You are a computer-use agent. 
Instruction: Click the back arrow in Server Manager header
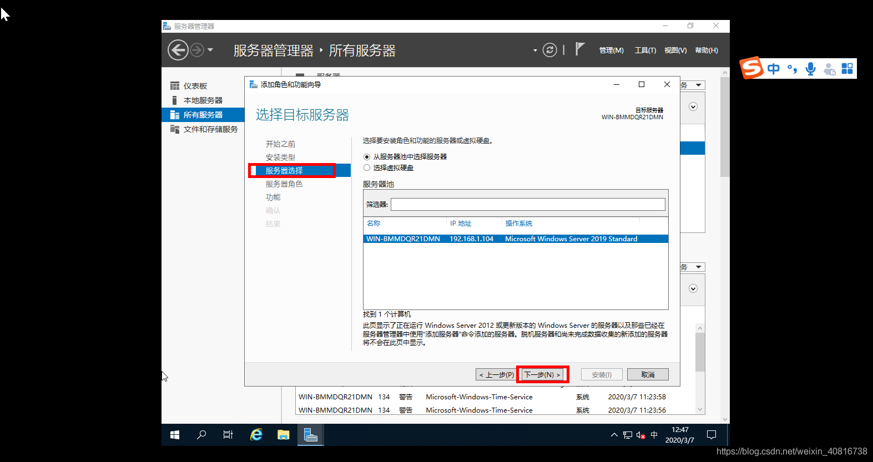[x=178, y=50]
